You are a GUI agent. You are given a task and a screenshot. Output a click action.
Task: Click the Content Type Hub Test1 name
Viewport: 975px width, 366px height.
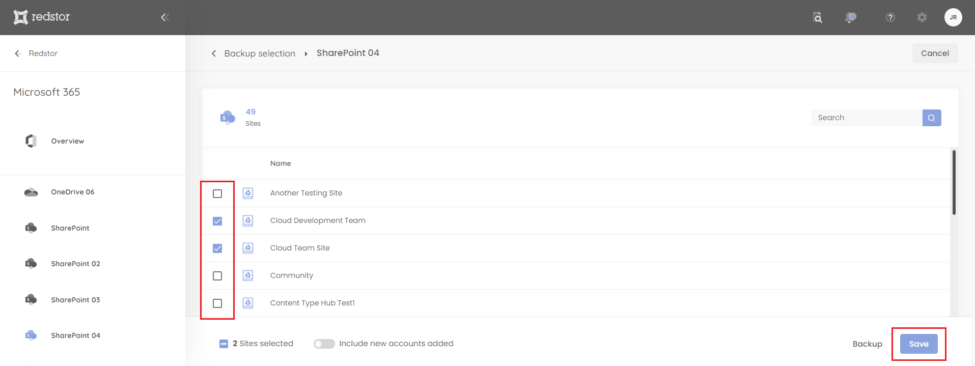click(313, 303)
